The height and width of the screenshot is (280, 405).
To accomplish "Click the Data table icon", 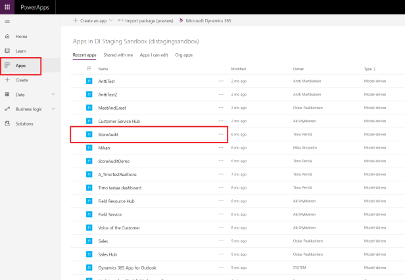I will coord(7,94).
